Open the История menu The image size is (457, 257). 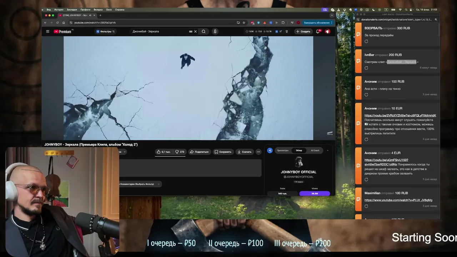click(x=59, y=10)
